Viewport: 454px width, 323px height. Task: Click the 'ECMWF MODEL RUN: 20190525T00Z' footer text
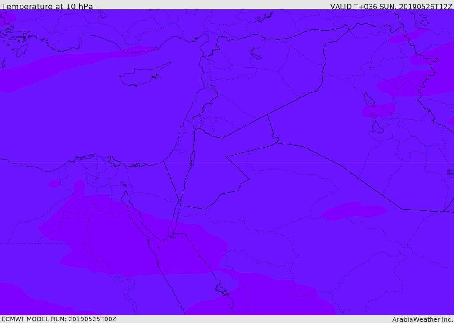(59, 319)
